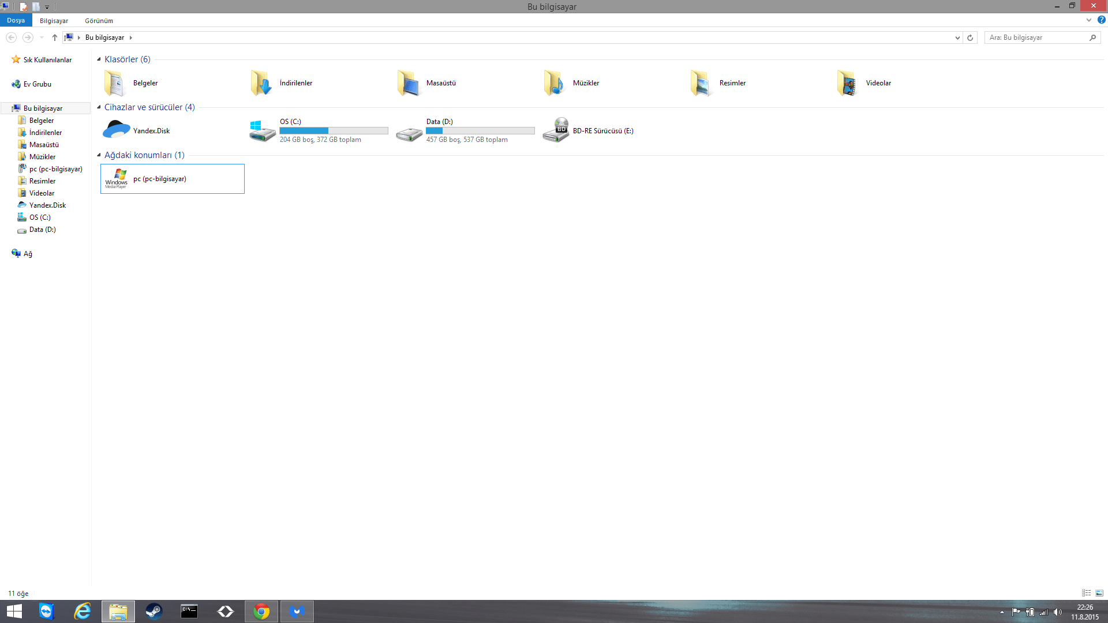This screenshot has height=623, width=1108.
Task: Click the refresh button beside address bar
Action: [x=970, y=37]
